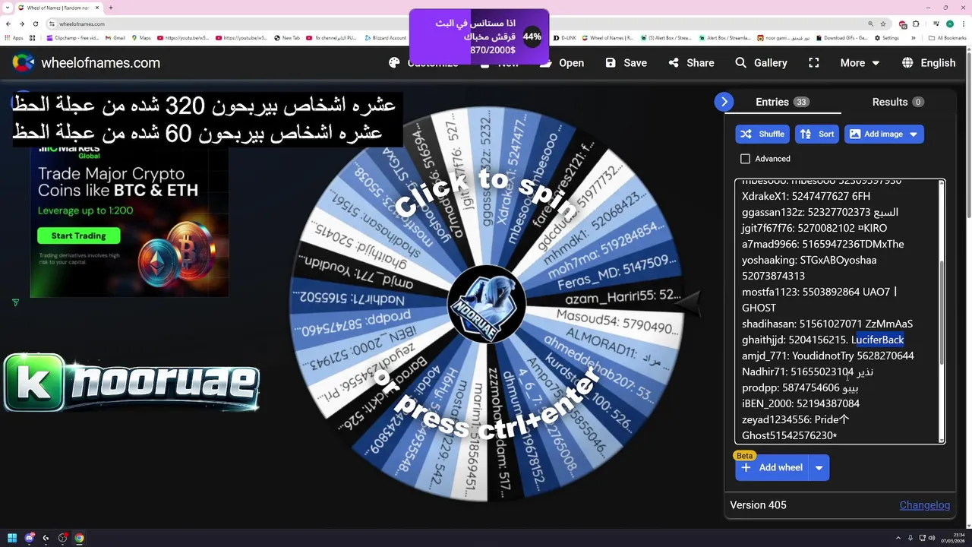Viewport: 972px width, 547px height.
Task: Open the Chrome extensions puzzle icon
Action: [x=917, y=24]
